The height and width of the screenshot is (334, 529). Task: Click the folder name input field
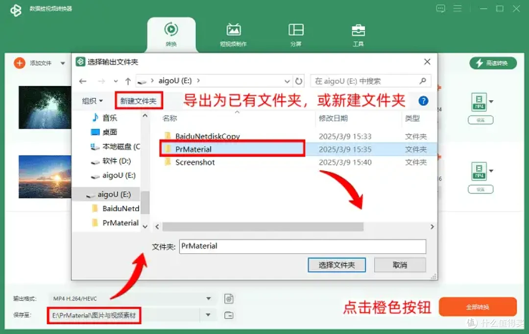[x=303, y=246]
